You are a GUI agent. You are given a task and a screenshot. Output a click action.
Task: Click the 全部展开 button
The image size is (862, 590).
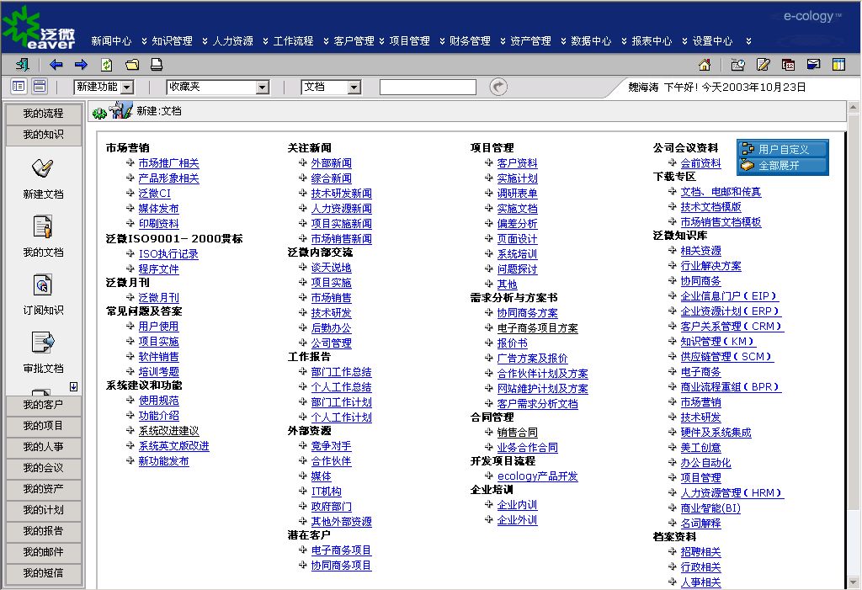(783, 165)
